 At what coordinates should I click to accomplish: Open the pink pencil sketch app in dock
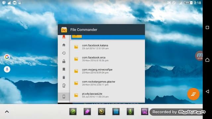click(87, 112)
